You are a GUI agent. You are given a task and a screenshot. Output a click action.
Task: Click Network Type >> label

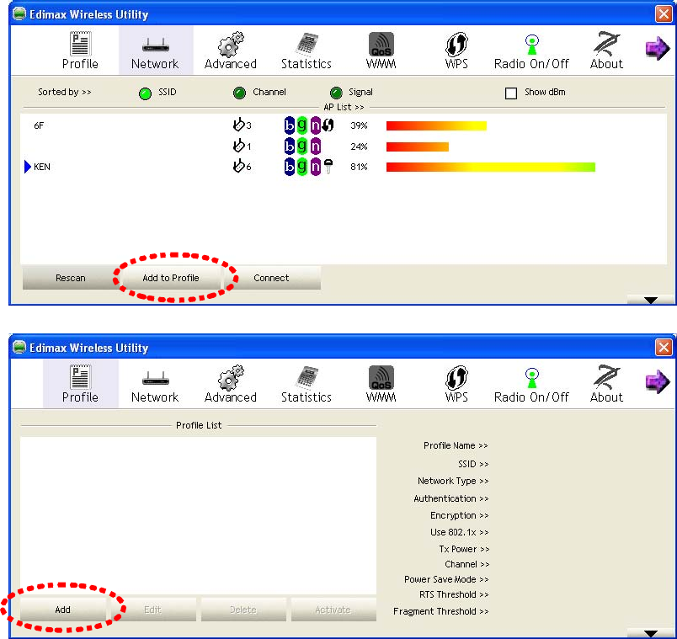point(453,481)
